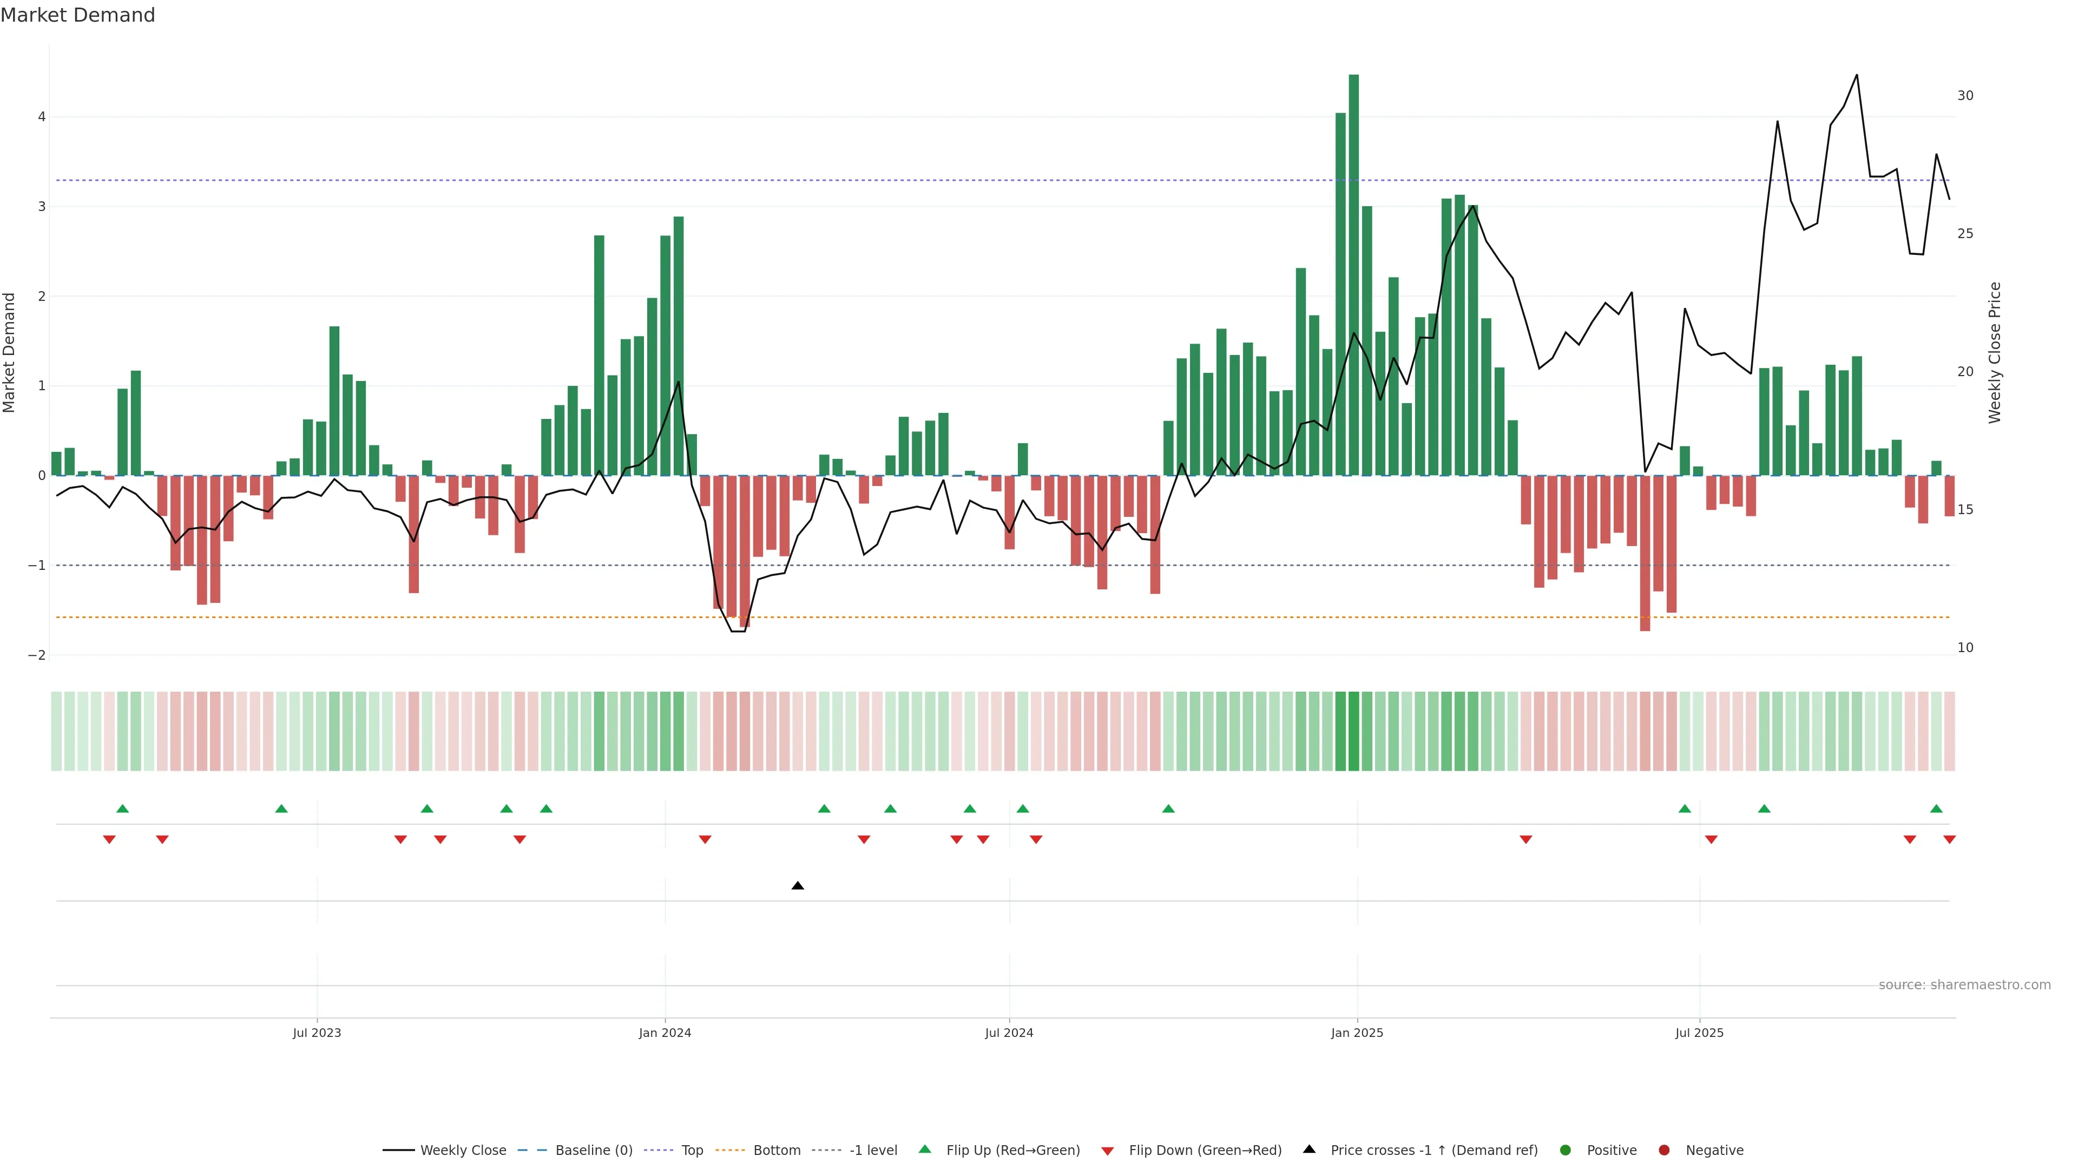Click the Jul 2023 x-axis label
Screen dimensions: 2078x1169
pos(316,1033)
